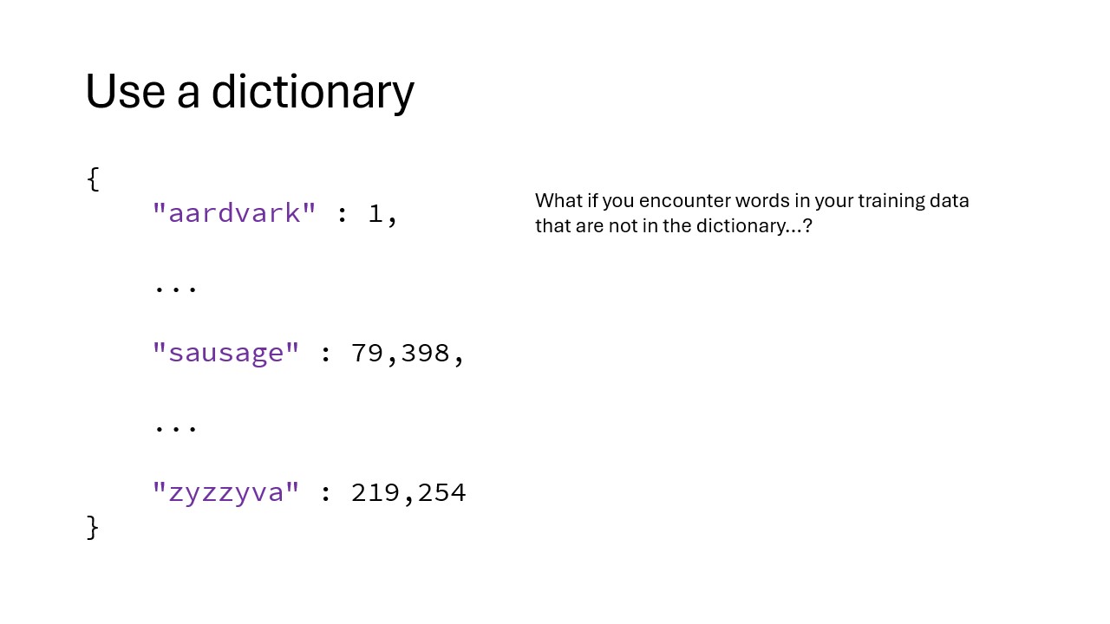Screen dimensions: 1110x624
Task: Select the purple "aardvark" key
Action: tap(234, 213)
